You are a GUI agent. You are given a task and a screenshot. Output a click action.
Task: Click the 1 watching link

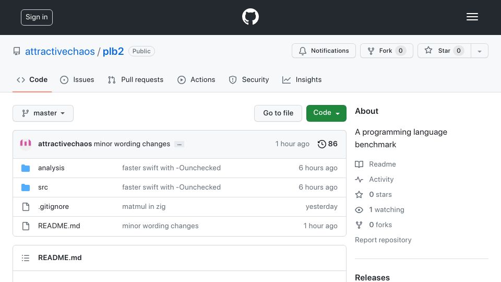coord(387,210)
